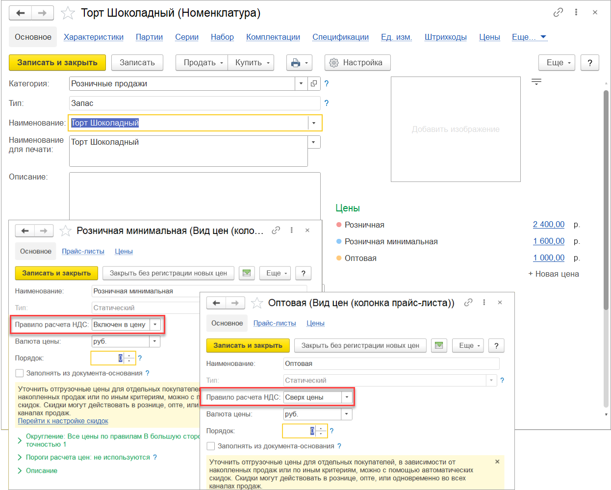
Task: Check Заполнять из документа-основания in Розничная минимальная window
Action: tap(20, 373)
